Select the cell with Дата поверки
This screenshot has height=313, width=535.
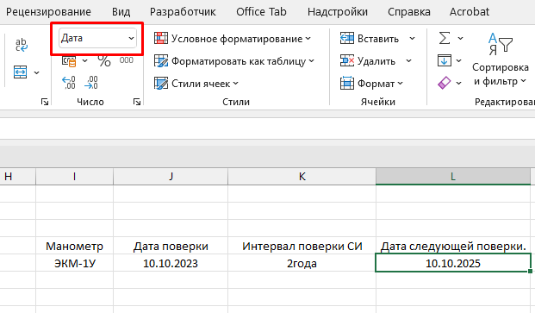click(171, 246)
